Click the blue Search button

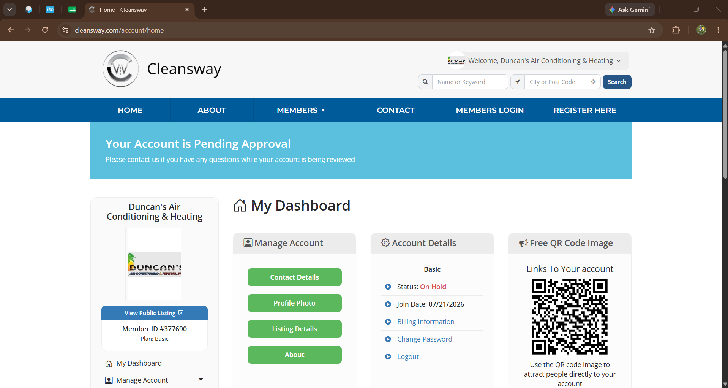coord(617,82)
